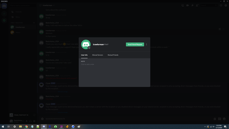The height and width of the screenshot is (129, 229).
Task: Open the help question mark icon
Action: click(226, 5)
